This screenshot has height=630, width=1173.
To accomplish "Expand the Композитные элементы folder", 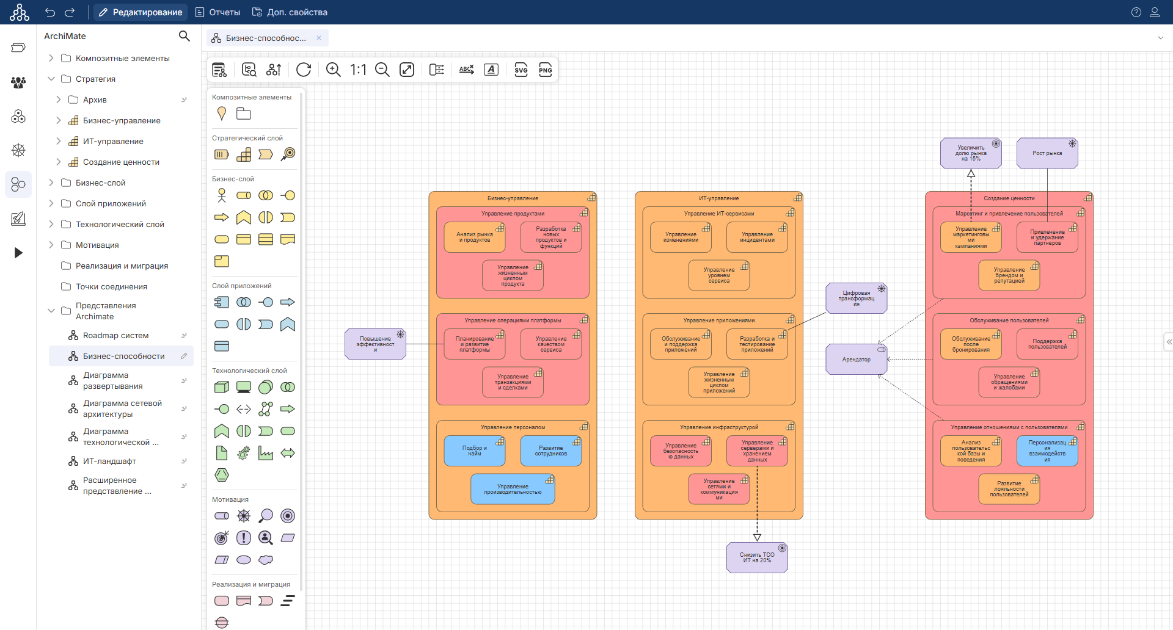I will [51, 59].
